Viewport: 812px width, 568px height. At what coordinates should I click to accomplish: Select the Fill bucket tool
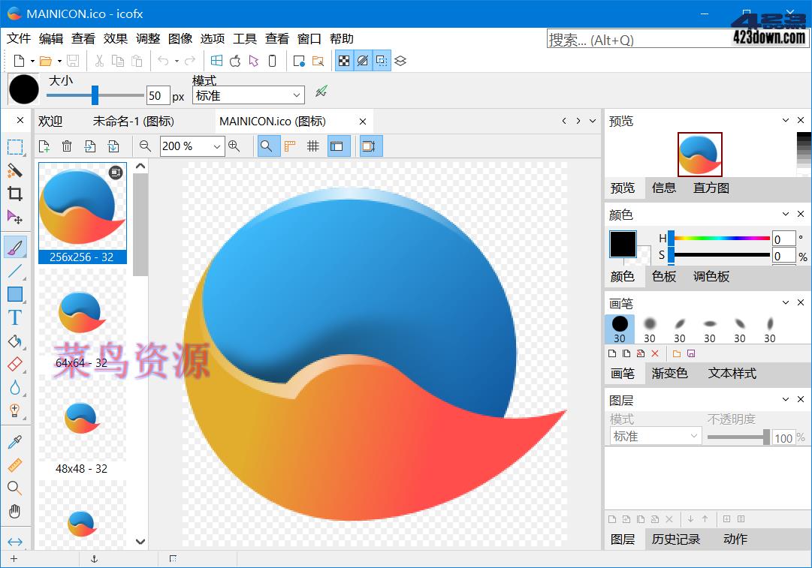tap(15, 341)
